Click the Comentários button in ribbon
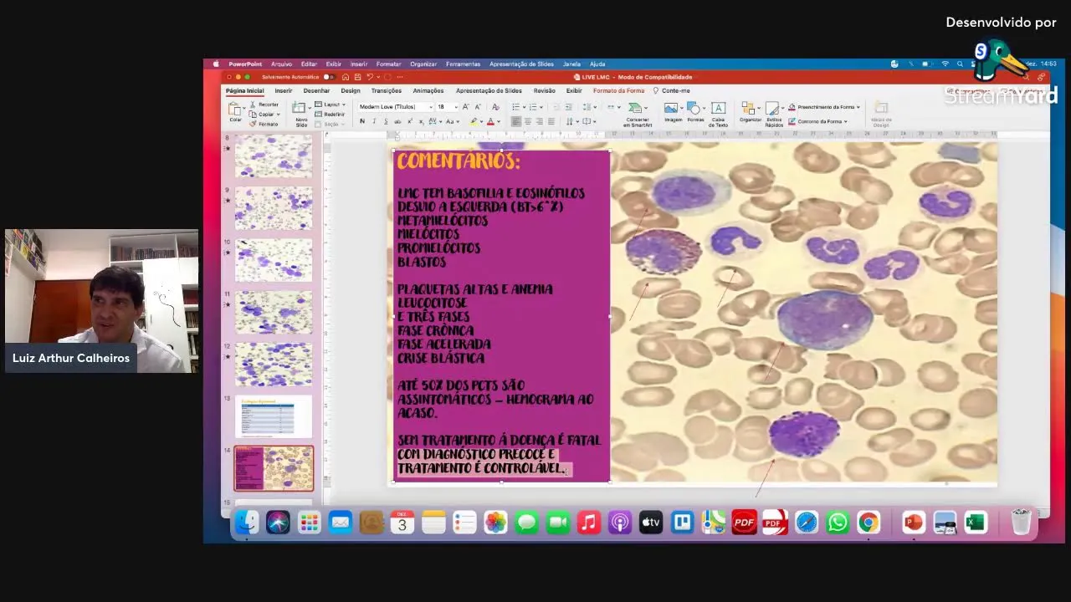Viewport: 1071px width, 602px height. 1024,91
